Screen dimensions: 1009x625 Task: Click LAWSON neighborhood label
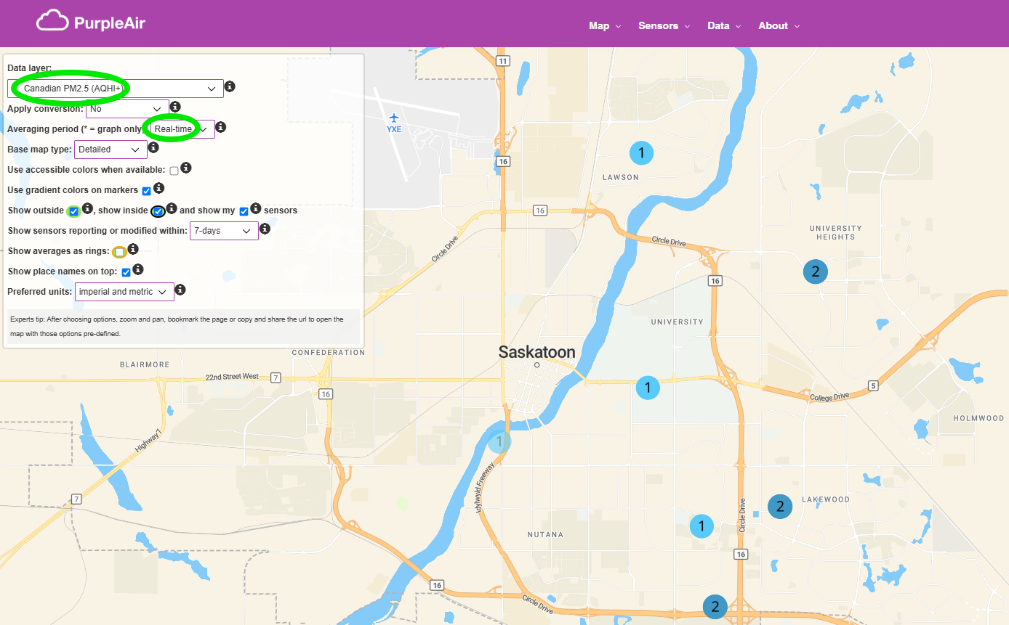(621, 177)
